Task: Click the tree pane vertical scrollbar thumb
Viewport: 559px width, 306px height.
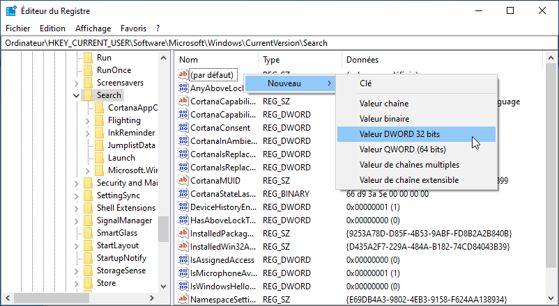Action: [x=163, y=229]
